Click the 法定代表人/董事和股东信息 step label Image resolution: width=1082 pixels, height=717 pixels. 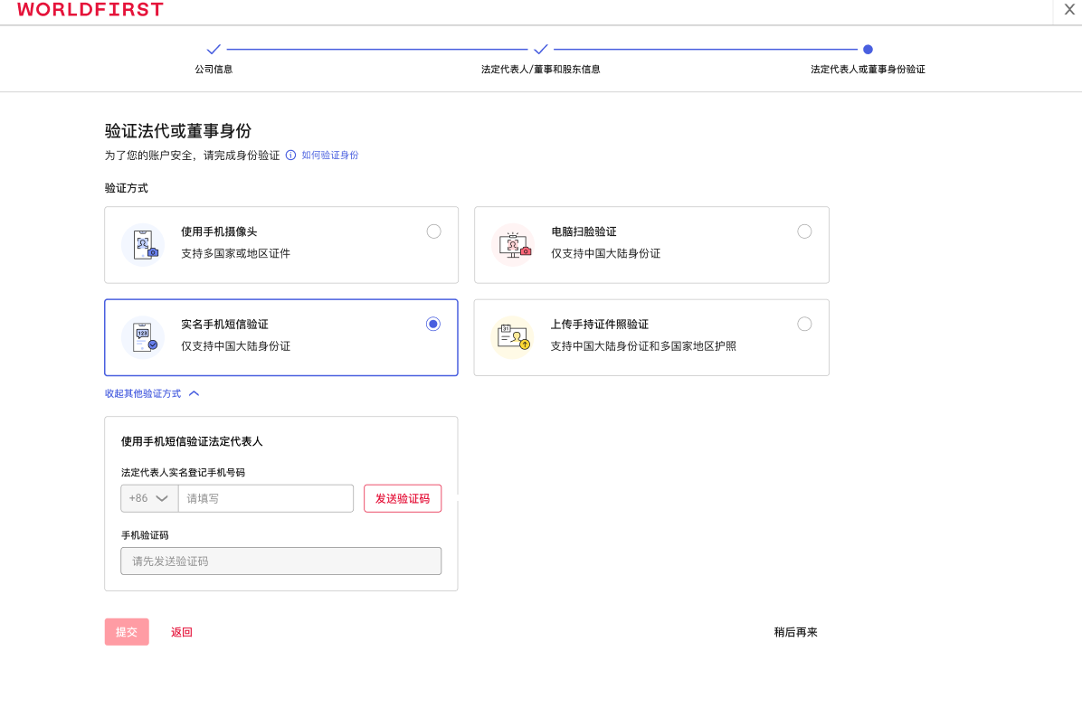click(541, 68)
